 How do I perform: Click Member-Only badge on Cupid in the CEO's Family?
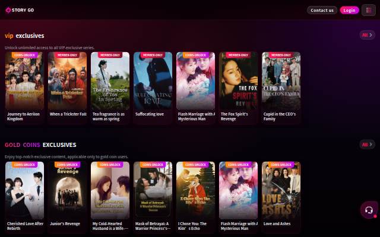[x=281, y=55]
